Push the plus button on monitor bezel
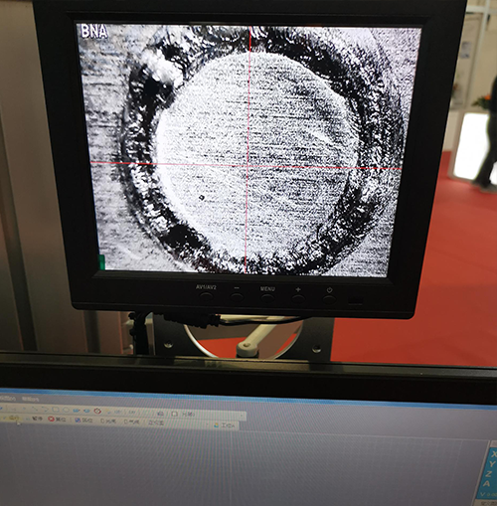 pos(298,298)
